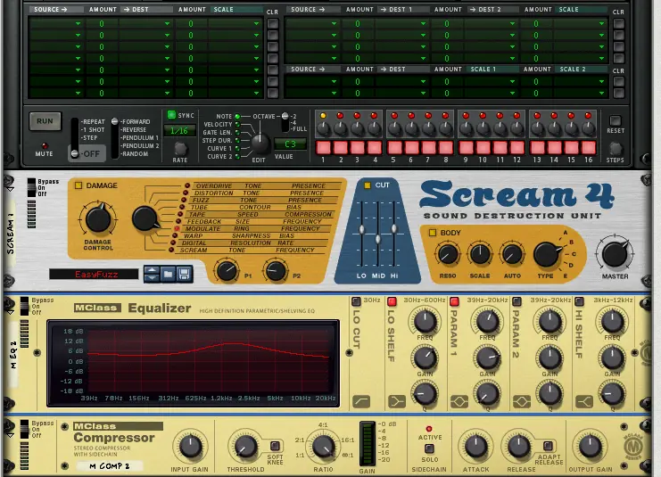Set the OCTAVE range switch

(x=285, y=122)
